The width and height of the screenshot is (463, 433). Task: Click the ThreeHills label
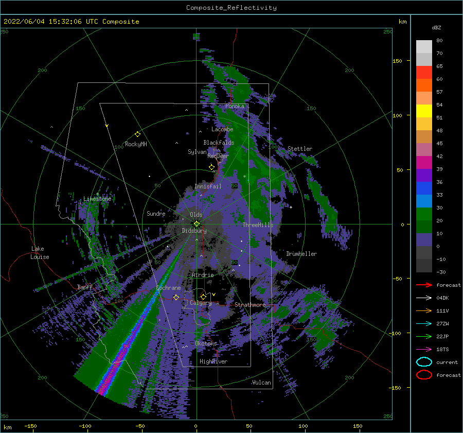coord(258,225)
